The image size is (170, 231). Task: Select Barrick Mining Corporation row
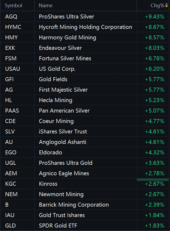[74, 205]
